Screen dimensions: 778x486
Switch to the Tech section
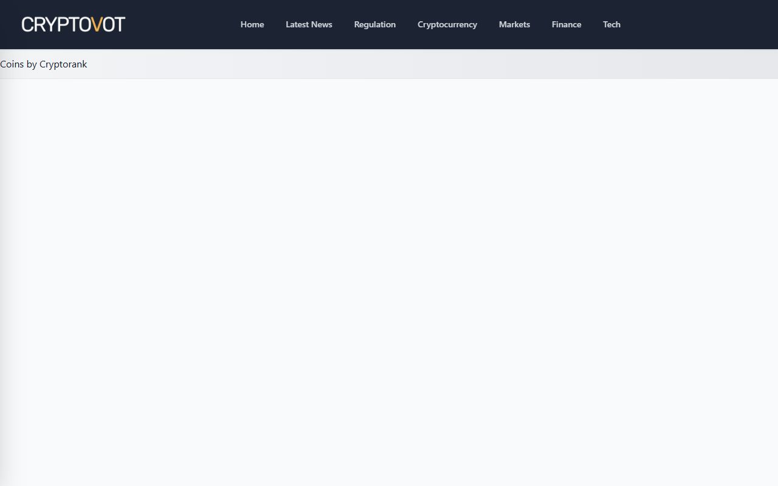click(611, 24)
